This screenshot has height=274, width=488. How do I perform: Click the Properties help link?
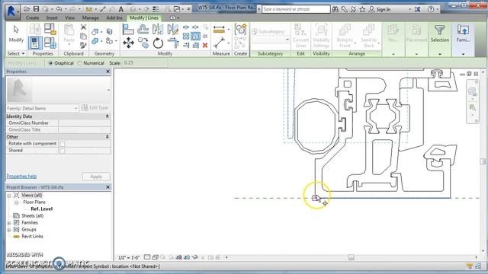[x=21, y=176]
